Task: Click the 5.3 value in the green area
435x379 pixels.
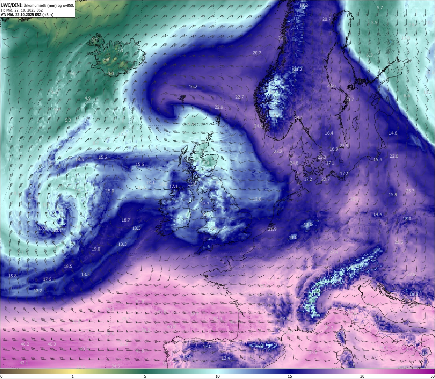Action: coord(68,120)
